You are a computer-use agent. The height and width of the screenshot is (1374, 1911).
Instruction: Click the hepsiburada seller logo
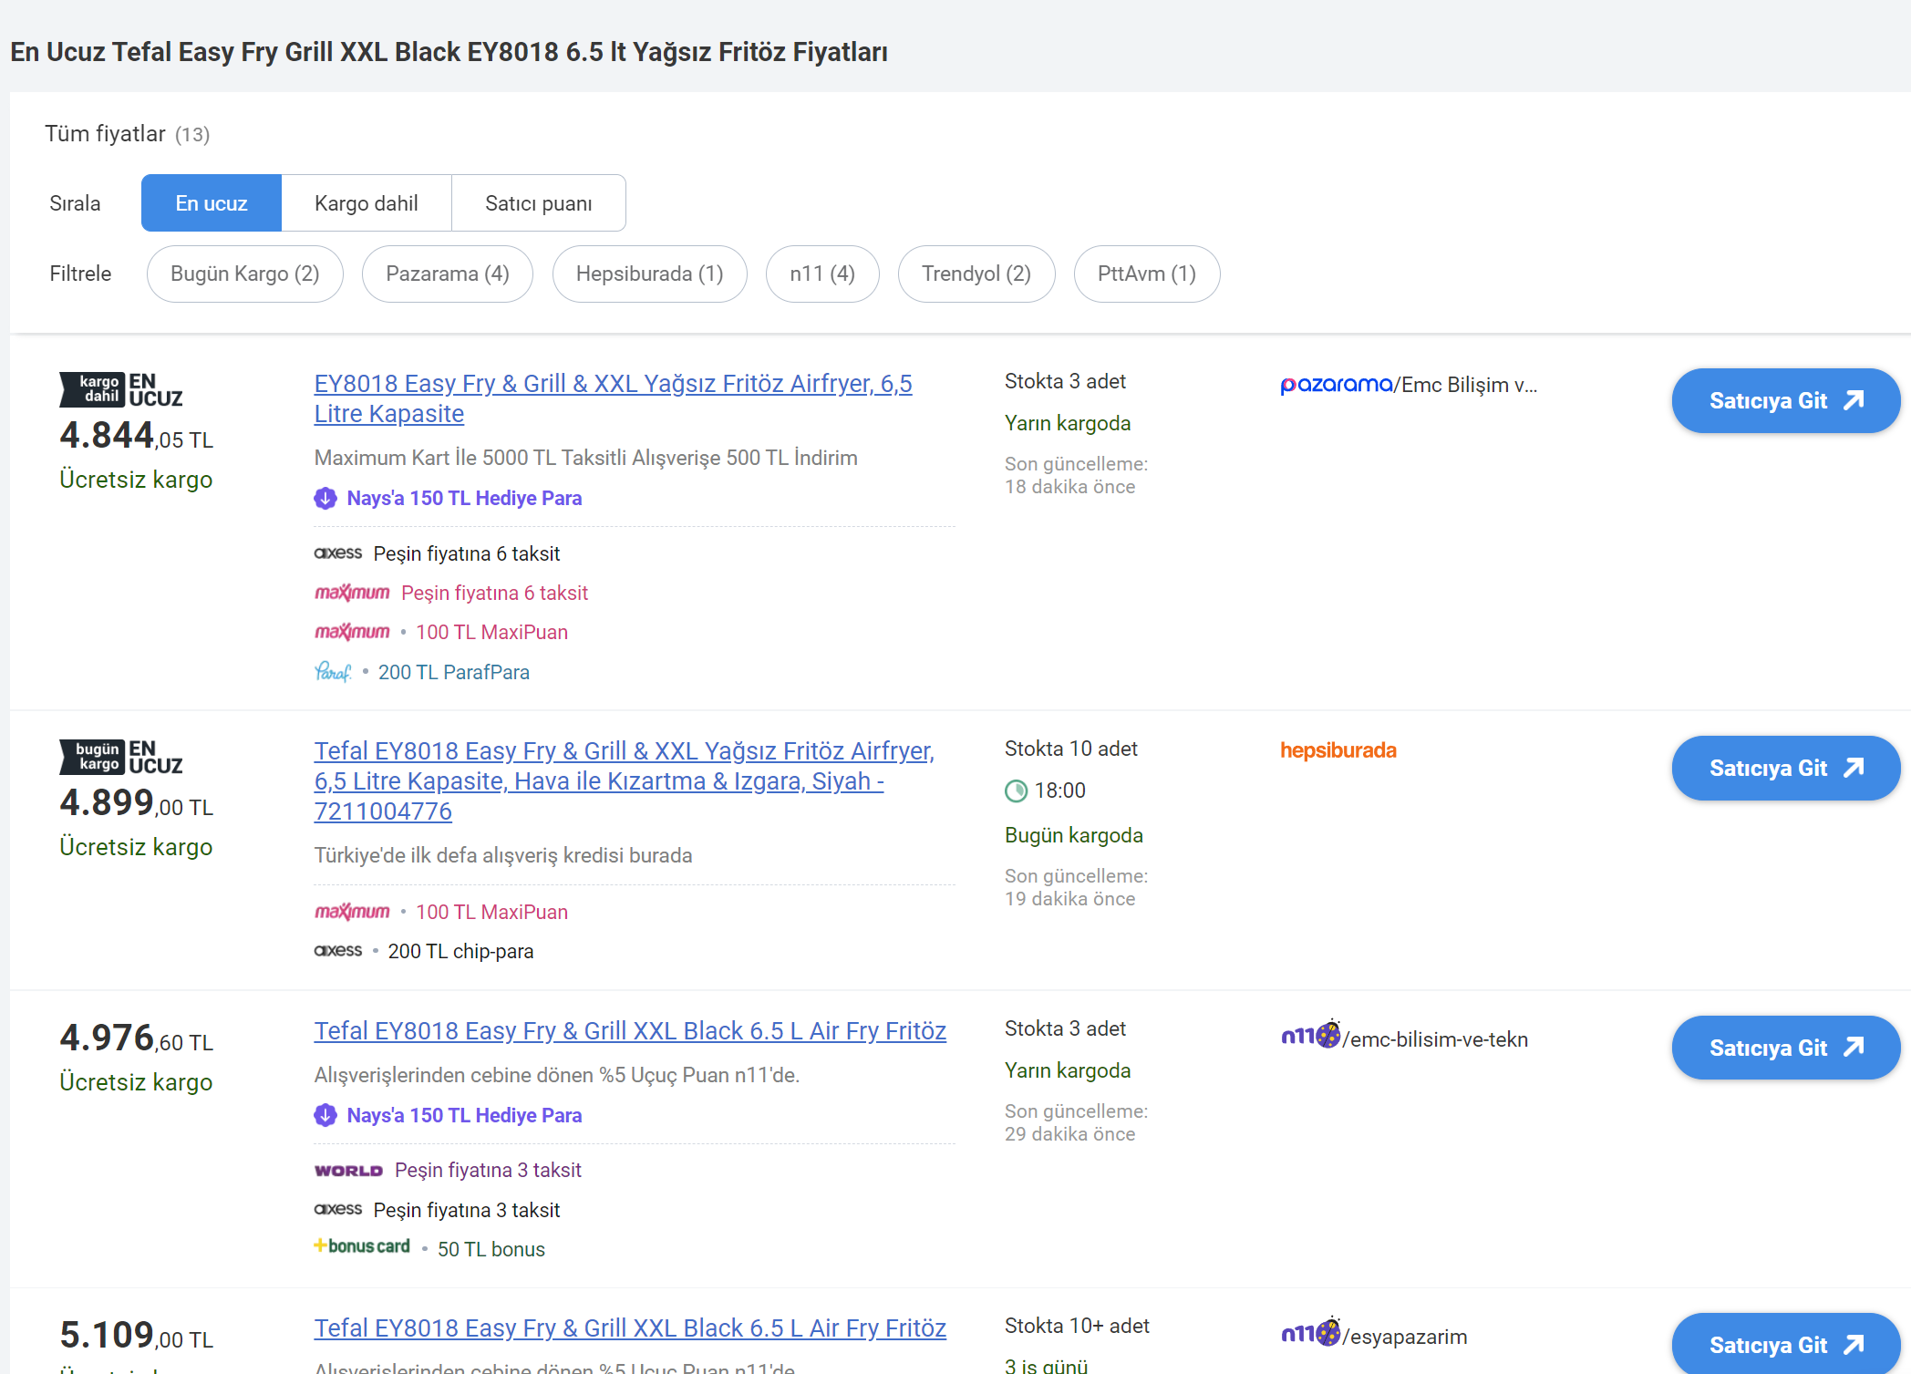click(x=1338, y=750)
